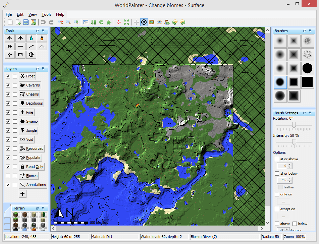Pin the Layers panel
This screenshot has height=244, width=319.
click(43, 69)
